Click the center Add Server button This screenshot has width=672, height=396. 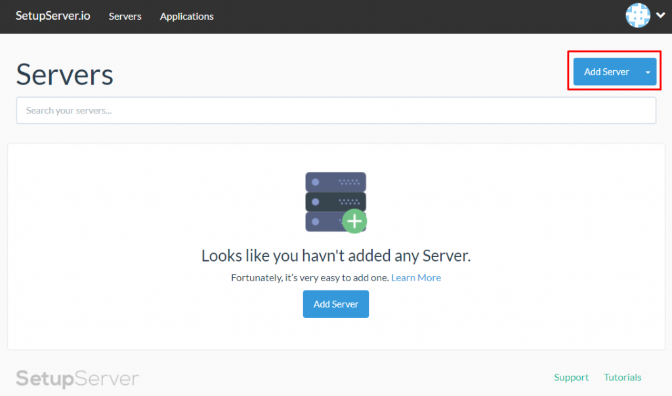point(335,304)
